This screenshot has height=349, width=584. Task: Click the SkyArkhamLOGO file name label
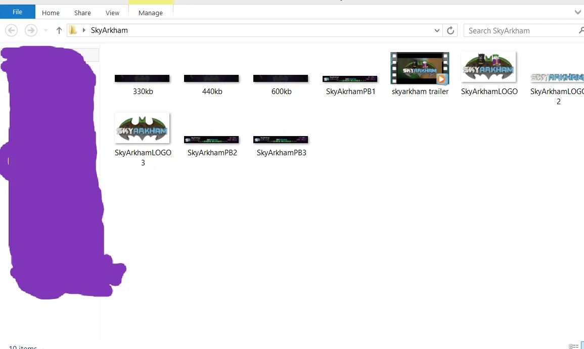pyautogui.click(x=489, y=91)
